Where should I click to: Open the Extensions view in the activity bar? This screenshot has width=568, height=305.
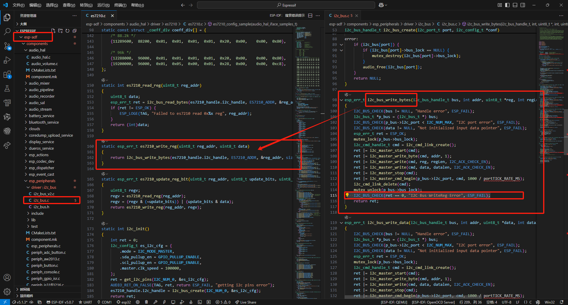(7, 74)
